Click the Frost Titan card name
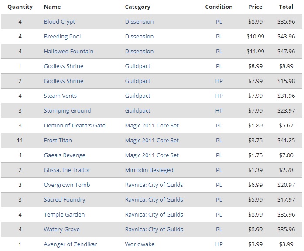The image size is (304, 251). pos(58,141)
